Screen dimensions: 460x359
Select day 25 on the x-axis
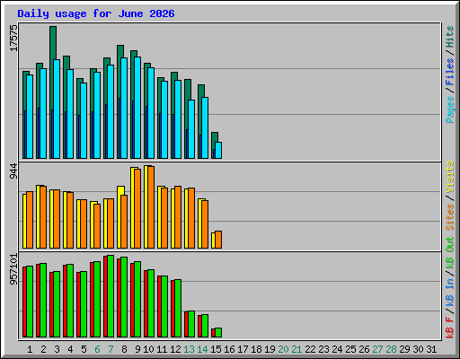tap(350, 349)
